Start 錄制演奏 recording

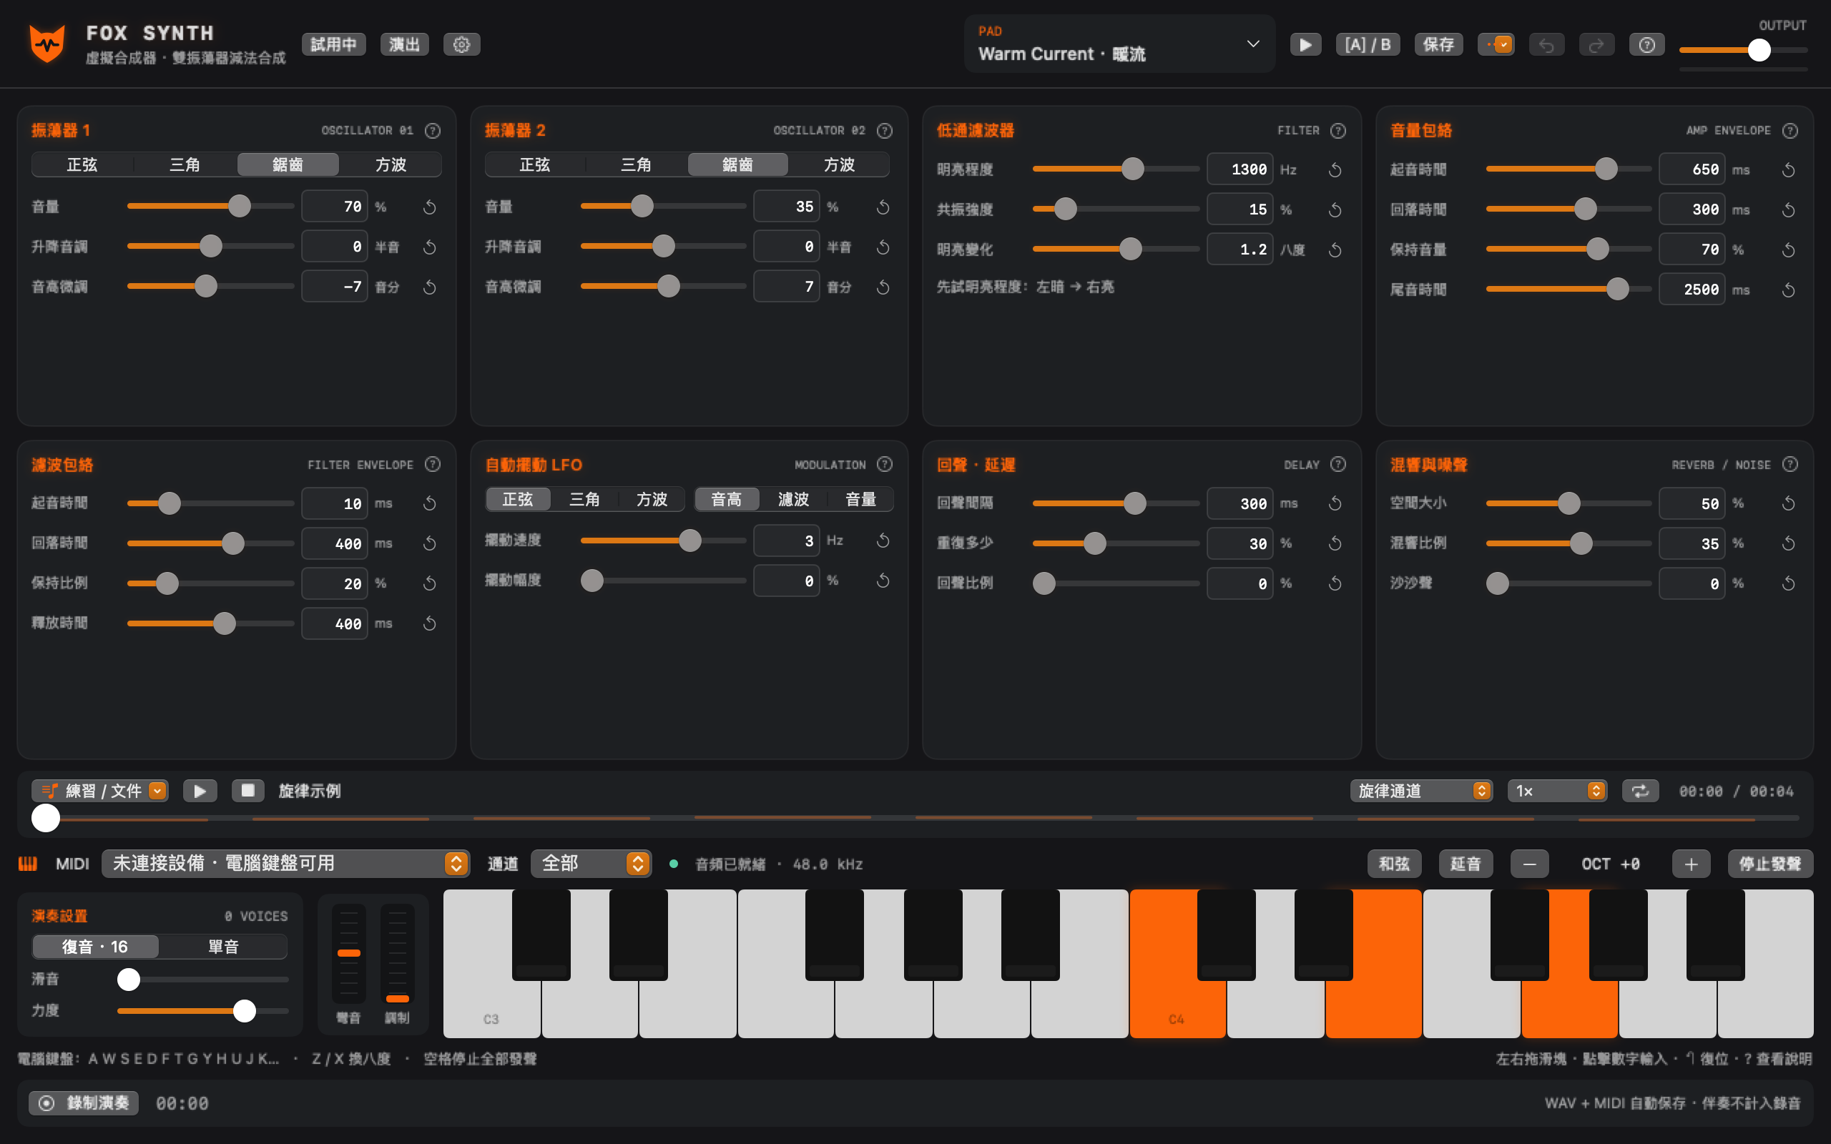coord(83,1103)
